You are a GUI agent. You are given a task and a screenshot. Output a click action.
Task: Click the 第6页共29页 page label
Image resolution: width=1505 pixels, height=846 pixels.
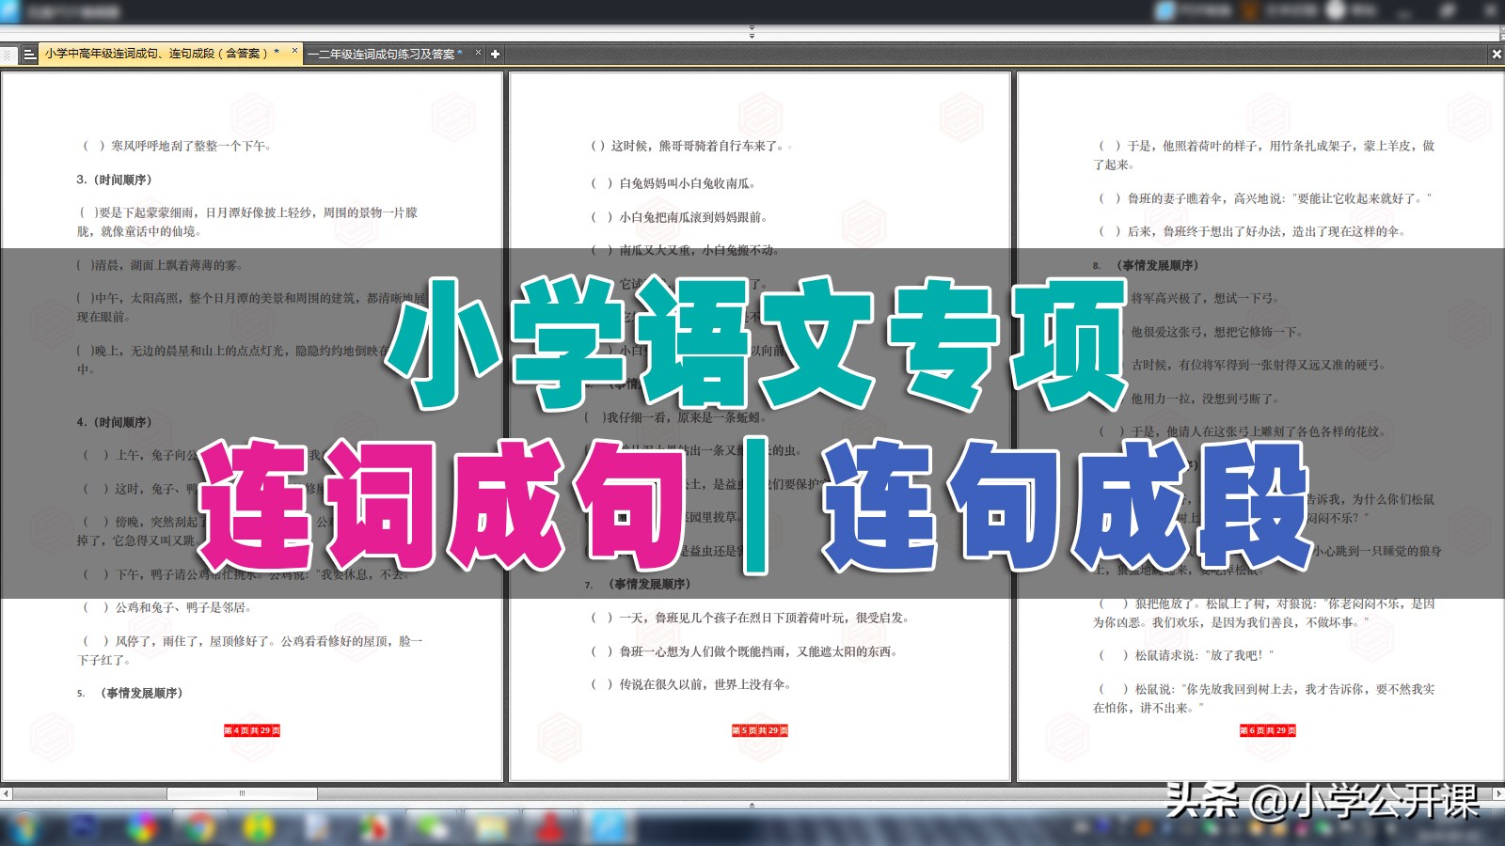click(x=1268, y=730)
